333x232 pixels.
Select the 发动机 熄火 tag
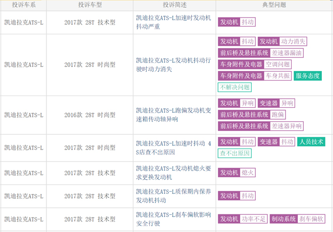(x=237, y=173)
